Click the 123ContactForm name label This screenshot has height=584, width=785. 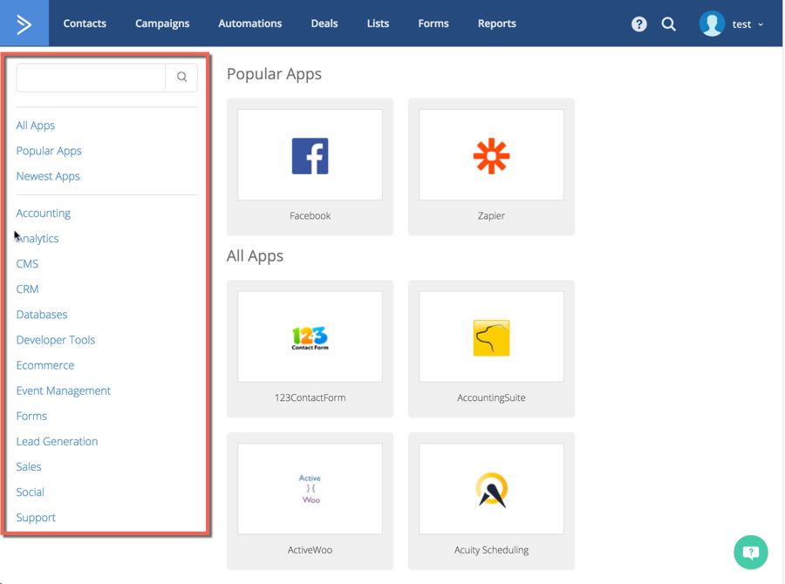coord(310,397)
